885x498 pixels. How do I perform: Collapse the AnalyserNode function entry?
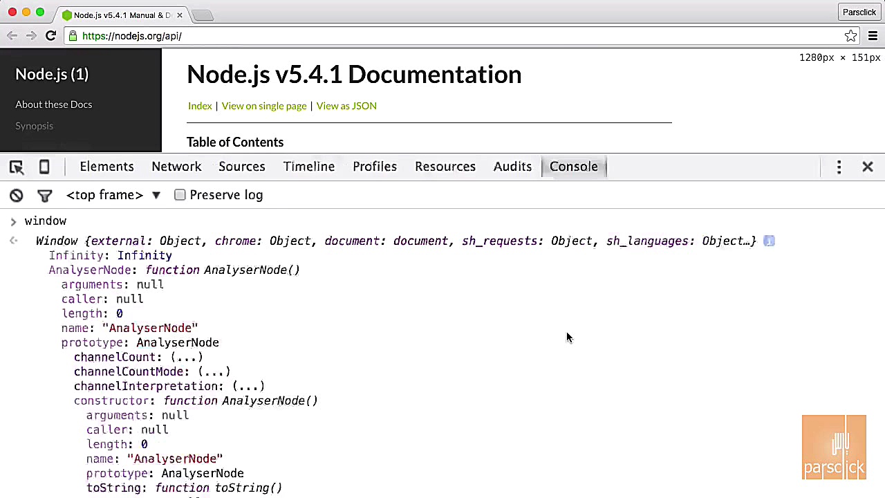pyautogui.click(x=174, y=270)
